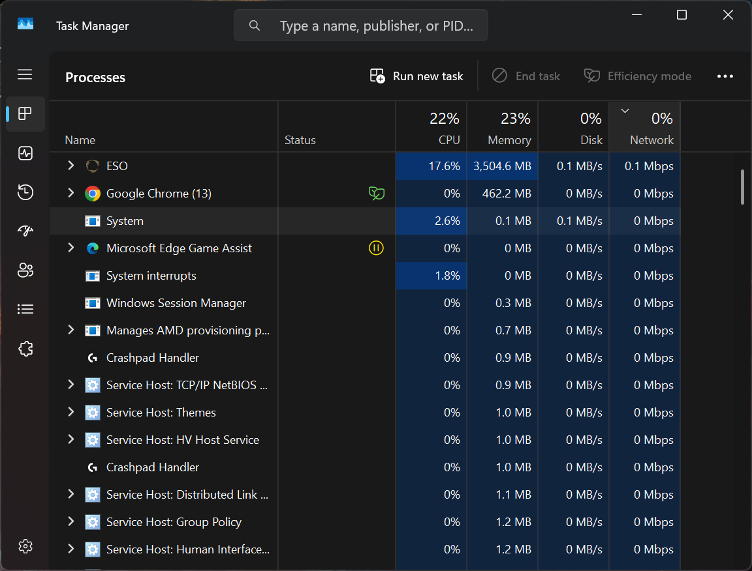Click the 17.6% CPU value for ESO
This screenshot has width=752, height=571.
tap(444, 166)
